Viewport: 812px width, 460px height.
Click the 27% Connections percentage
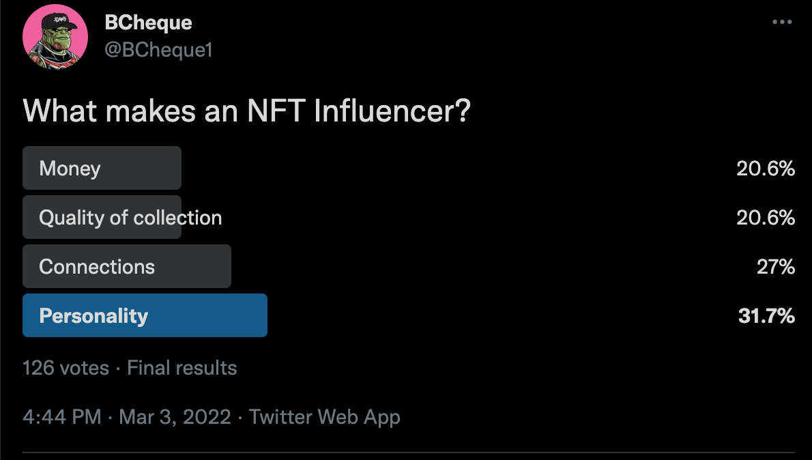coord(776,266)
